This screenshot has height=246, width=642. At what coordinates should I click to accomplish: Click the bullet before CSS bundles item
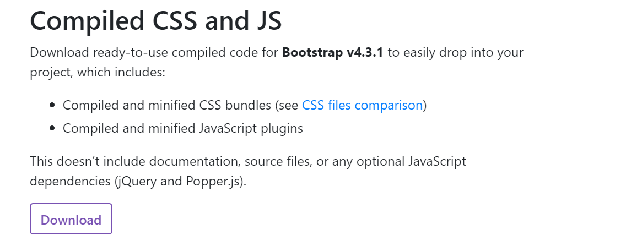[x=52, y=106]
